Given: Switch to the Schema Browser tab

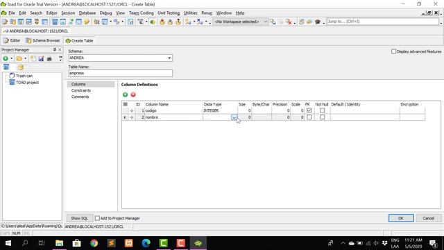Looking at the screenshot, I should [x=43, y=40].
